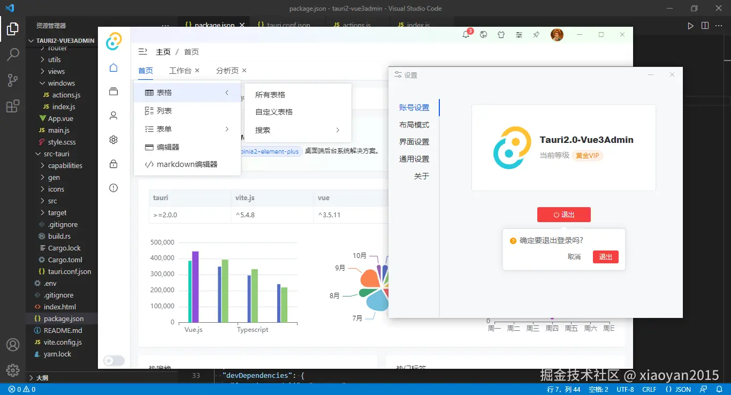Confirm logout with popup 退出 button
Image resolution: width=731 pixels, height=395 pixels.
[x=606, y=257]
